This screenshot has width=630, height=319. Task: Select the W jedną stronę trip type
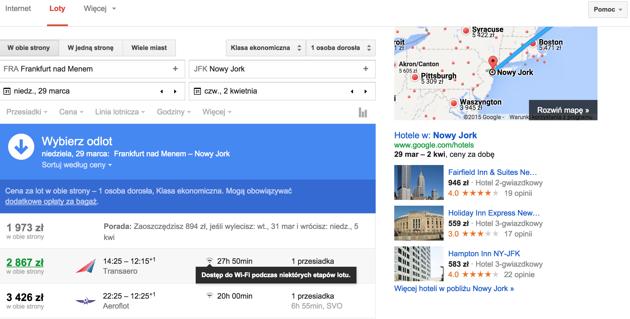[x=91, y=48]
